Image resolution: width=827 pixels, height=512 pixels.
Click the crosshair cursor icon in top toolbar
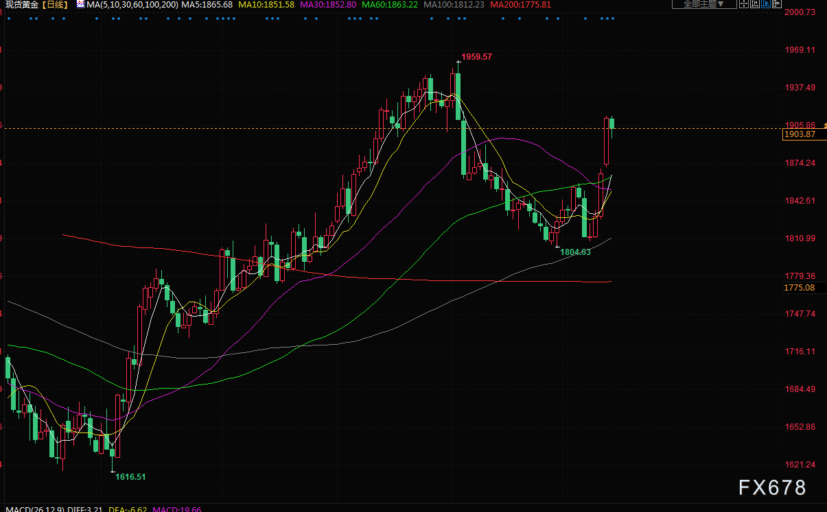click(x=744, y=4)
